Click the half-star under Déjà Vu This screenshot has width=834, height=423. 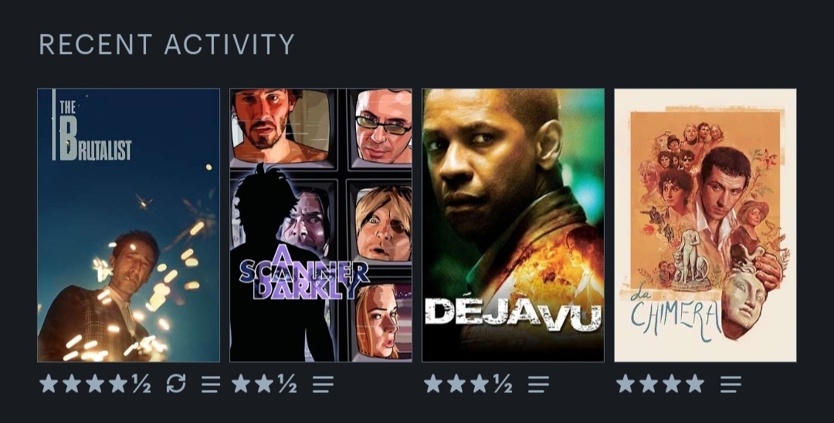pyautogui.click(x=503, y=384)
